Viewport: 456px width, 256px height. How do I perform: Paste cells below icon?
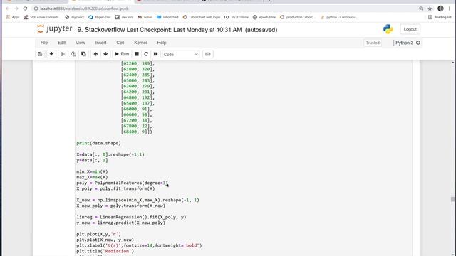pos(83,54)
